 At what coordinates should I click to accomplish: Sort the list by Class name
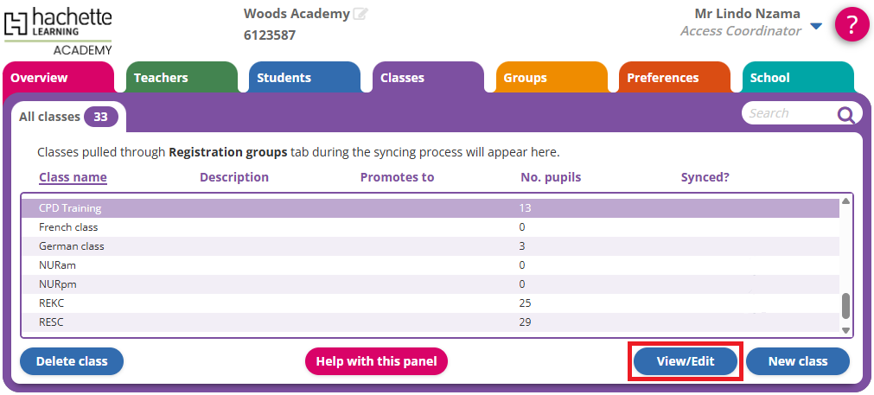point(73,177)
